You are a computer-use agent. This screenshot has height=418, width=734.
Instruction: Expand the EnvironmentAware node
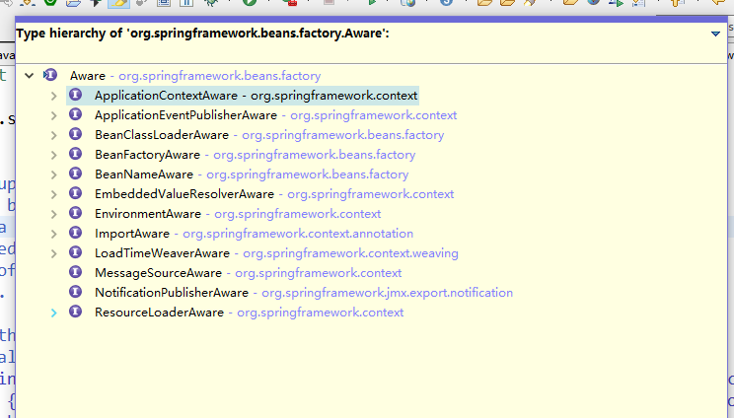[54, 214]
